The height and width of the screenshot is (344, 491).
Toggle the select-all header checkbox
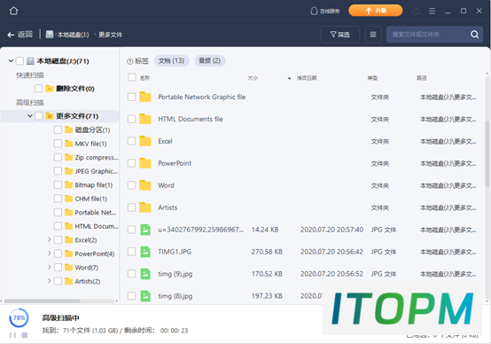pos(132,77)
